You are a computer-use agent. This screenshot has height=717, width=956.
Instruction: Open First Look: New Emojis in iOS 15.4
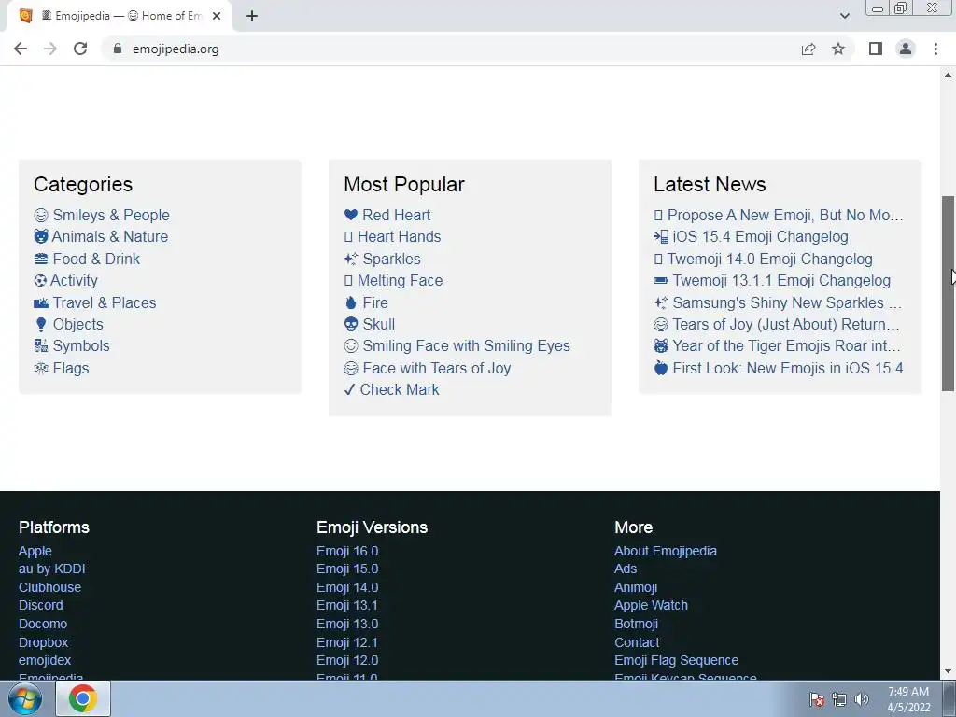tap(788, 368)
